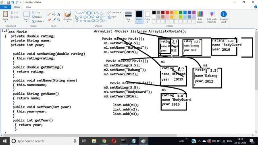Click the Resize button
The width and height of the screenshot is (258, 145).
pyautogui.click(x=37, y=17)
